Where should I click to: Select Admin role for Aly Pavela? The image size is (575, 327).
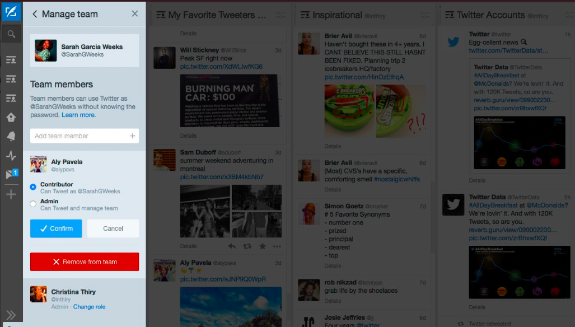click(33, 204)
